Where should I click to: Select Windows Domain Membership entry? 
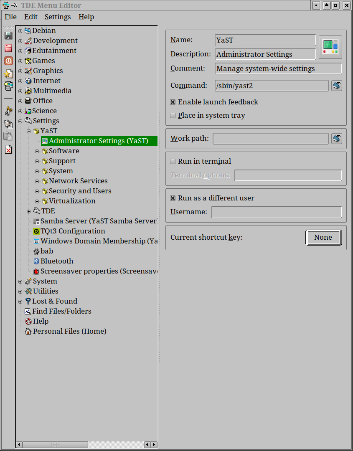tap(95, 241)
